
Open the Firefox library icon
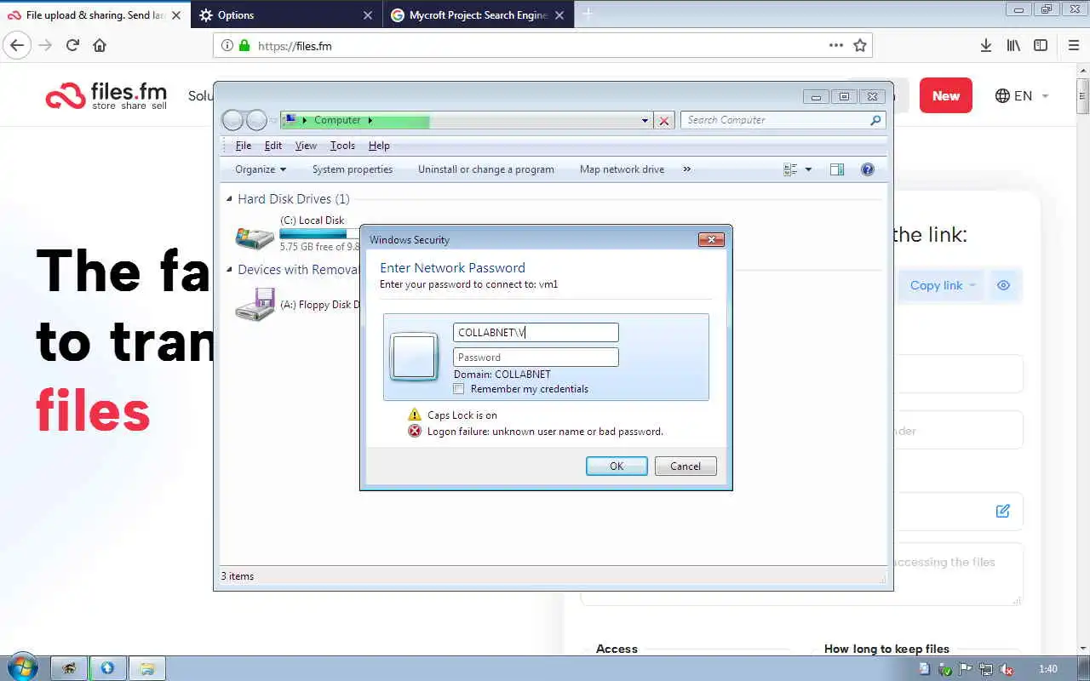click(x=1013, y=45)
